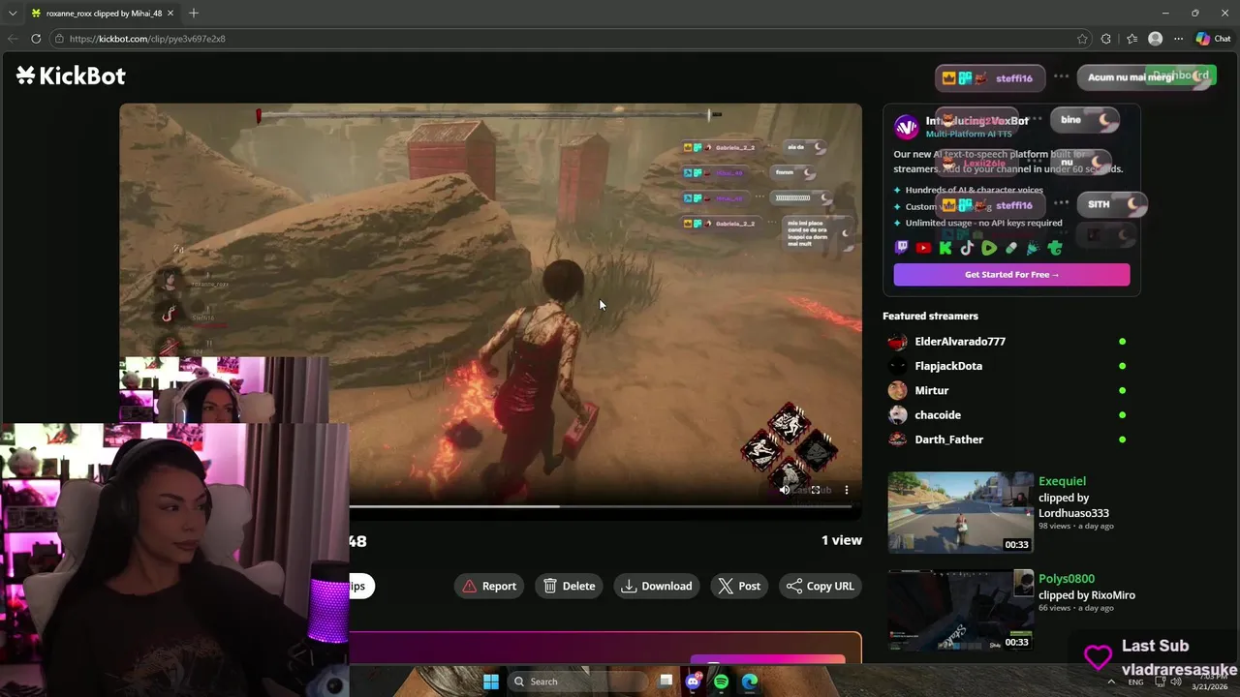Screen dimensions: 1240x697
Task: Open the Dashboard button
Action: (1180, 76)
